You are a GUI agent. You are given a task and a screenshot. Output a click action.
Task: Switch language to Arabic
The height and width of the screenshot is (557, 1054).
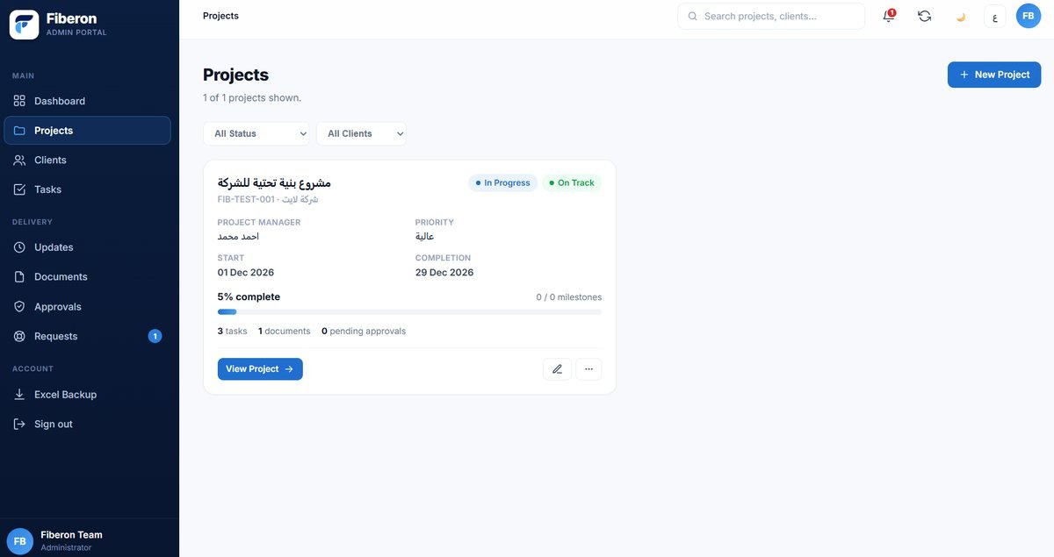pyautogui.click(x=994, y=17)
